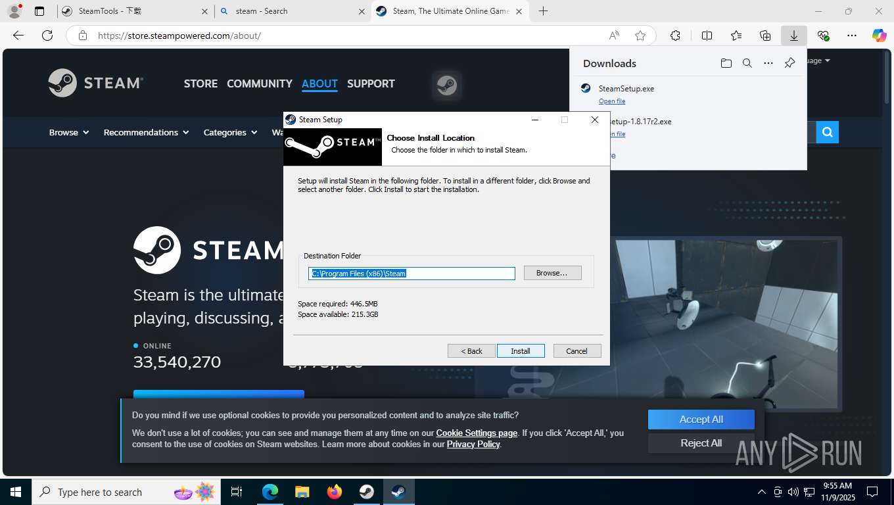Cancel the Steam Setup installer

pyautogui.click(x=577, y=351)
